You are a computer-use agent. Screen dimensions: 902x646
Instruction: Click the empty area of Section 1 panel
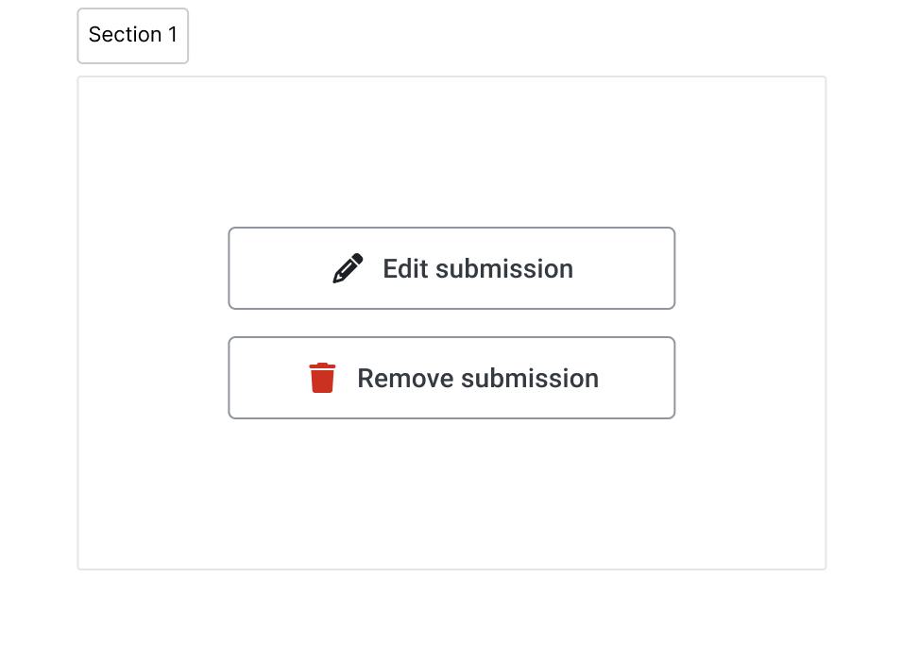(451, 495)
